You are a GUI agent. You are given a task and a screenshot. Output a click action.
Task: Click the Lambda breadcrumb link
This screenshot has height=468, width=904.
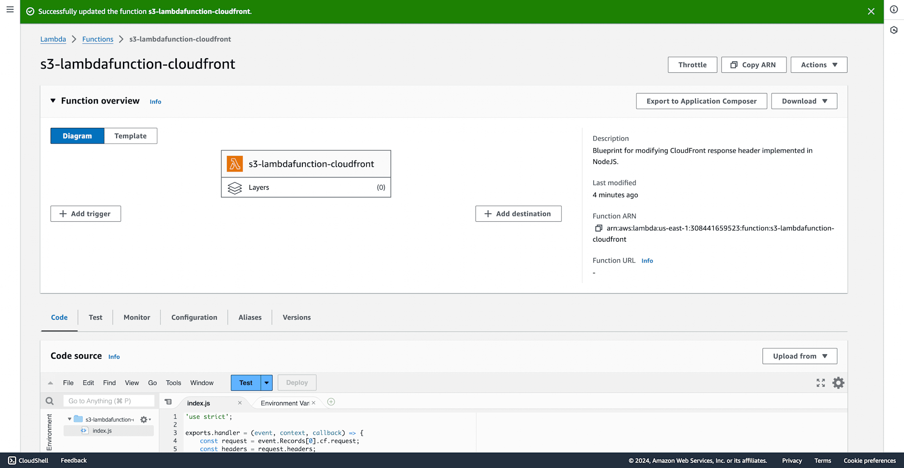53,39
